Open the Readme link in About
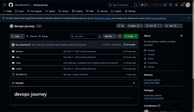This screenshot has width=194, height=112. click(x=149, y=50)
